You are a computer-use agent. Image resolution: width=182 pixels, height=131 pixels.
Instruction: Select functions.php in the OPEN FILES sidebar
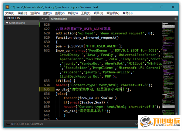(x=21, y=23)
